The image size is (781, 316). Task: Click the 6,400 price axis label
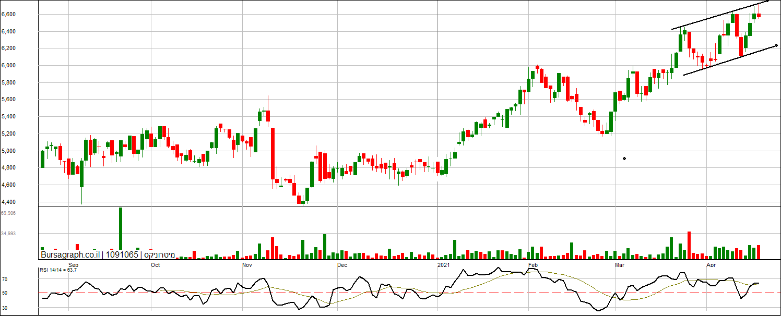pyautogui.click(x=8, y=31)
